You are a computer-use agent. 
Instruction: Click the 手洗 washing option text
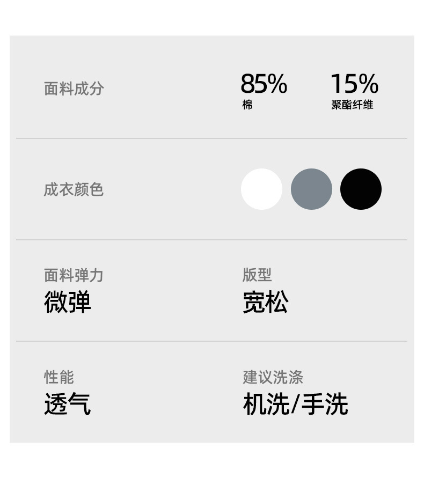pyautogui.click(x=324, y=404)
